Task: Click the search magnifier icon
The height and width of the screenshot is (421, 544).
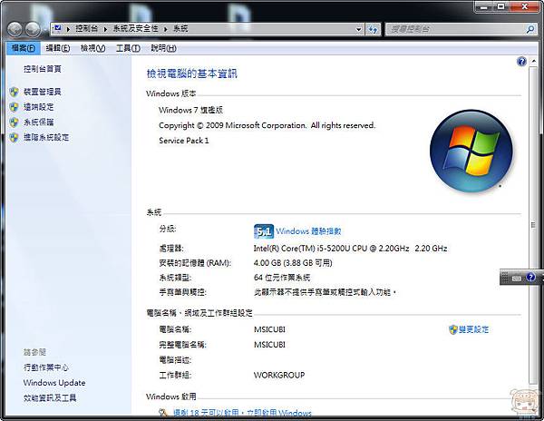Action: (530, 29)
